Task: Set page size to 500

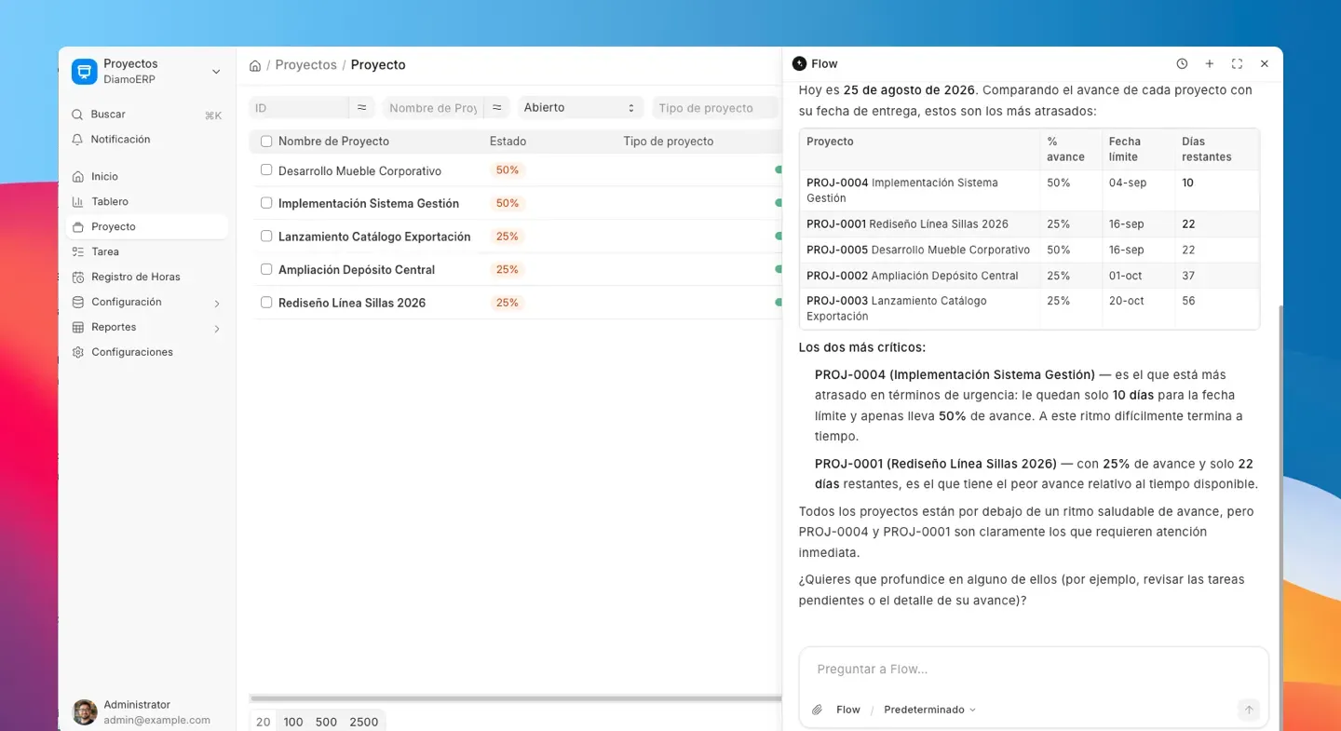Action: [326, 723]
